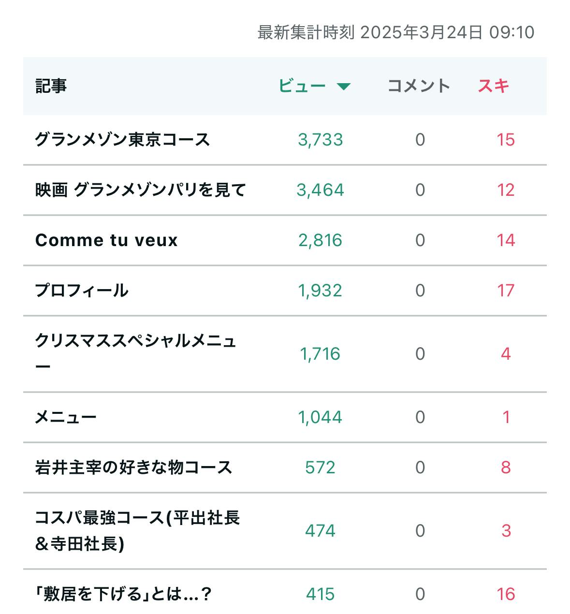Click the 17 スキ count for プロフィール
The height and width of the screenshot is (614, 570).
(x=506, y=291)
